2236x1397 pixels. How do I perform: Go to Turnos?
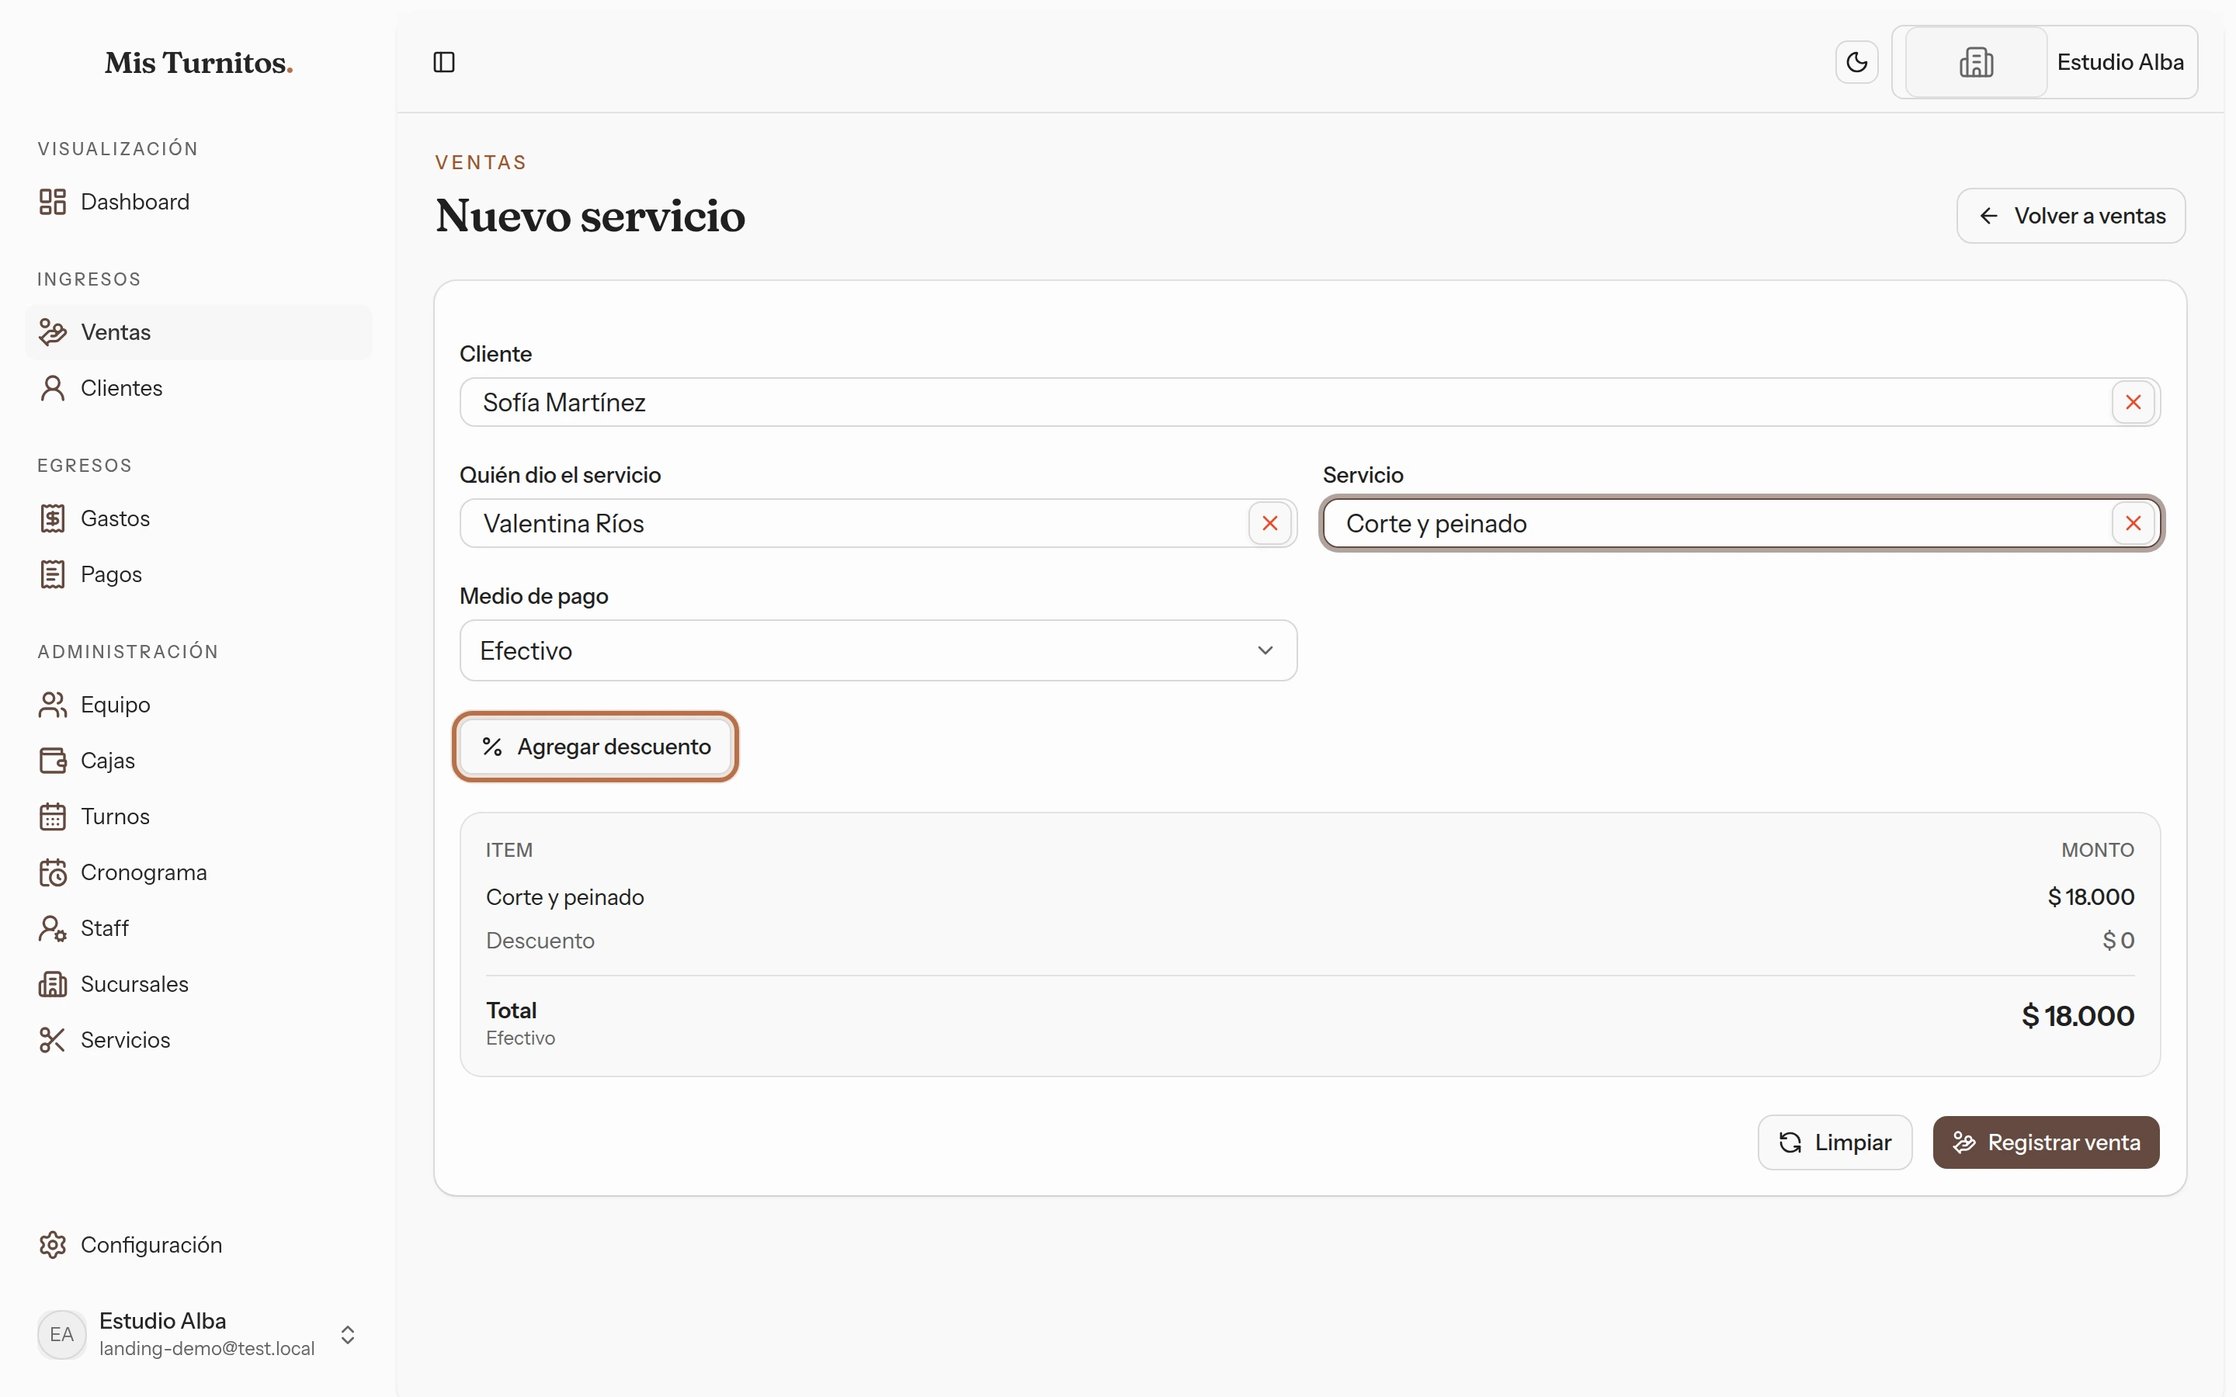click(x=199, y=816)
